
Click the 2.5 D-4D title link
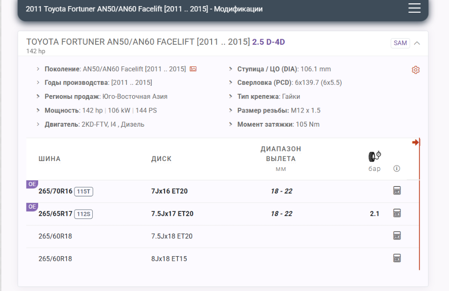[269, 42]
